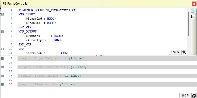Switch to tabular declaration view icon

tap(193, 17)
